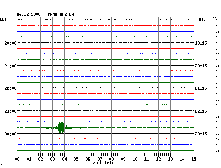
Task: Click the 21:15 UTC time label
Action: click(201, 88)
